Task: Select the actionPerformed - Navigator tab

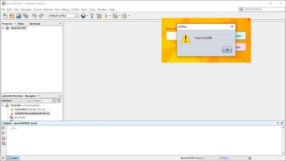Action: click(19, 96)
